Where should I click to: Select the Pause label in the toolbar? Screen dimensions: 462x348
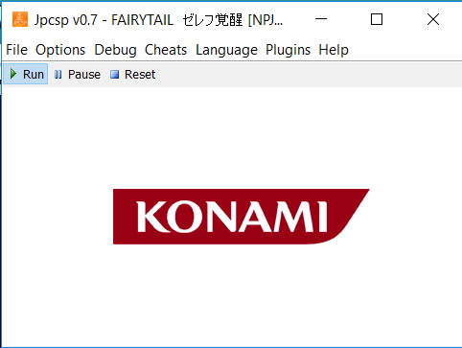pyautogui.click(x=84, y=75)
